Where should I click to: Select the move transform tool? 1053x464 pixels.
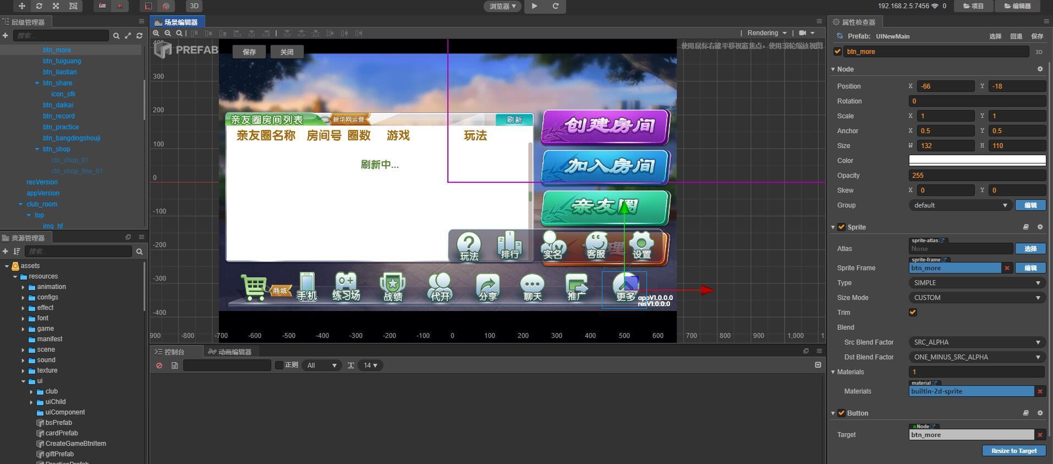tap(22, 6)
